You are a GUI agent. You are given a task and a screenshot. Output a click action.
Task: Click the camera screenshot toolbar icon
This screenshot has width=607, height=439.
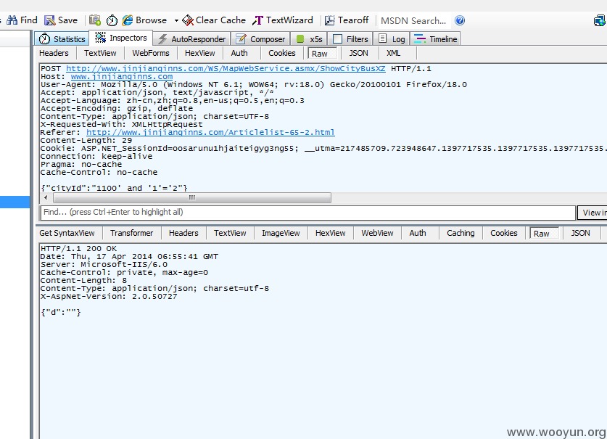95,20
